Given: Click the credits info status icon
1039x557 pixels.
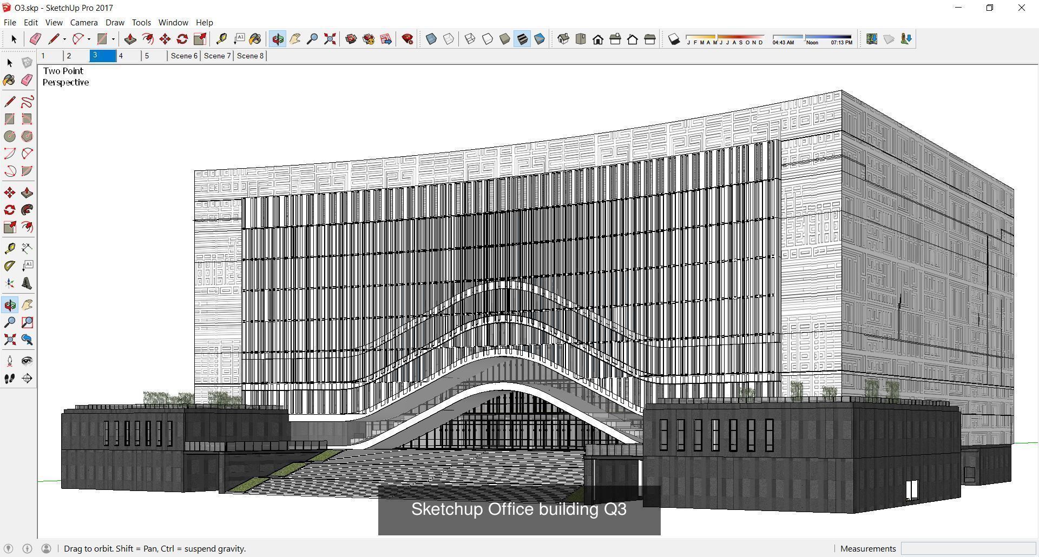Looking at the screenshot, I should [28, 548].
